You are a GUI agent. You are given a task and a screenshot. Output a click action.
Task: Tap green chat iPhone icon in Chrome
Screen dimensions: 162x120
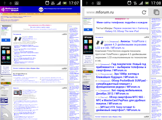tap(90, 47)
